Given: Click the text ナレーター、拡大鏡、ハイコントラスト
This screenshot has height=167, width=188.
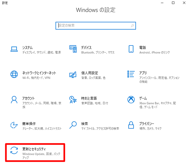Looking at the screenshot, I should (42, 129).
